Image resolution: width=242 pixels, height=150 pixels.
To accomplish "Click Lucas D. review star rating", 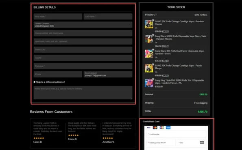I will (x=39, y=138).
